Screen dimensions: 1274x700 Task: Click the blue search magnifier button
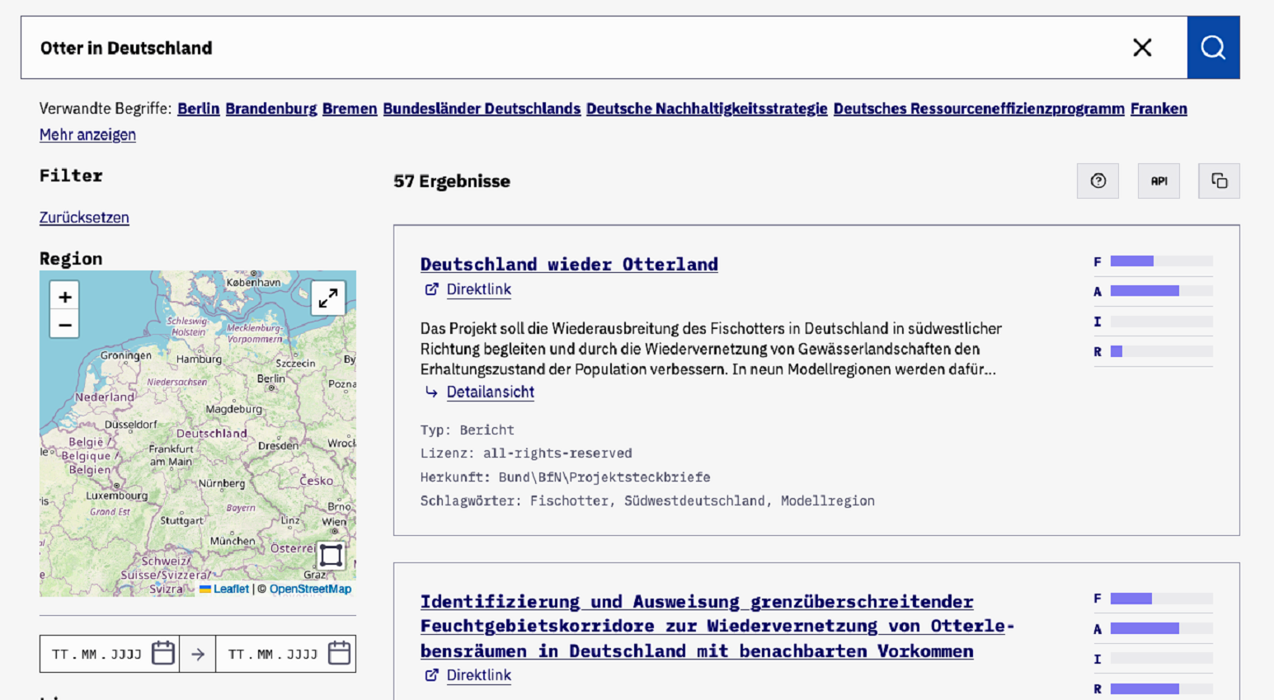(1213, 48)
